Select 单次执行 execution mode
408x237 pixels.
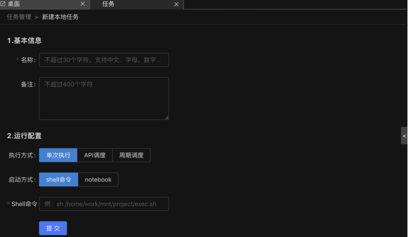[x=58, y=155]
